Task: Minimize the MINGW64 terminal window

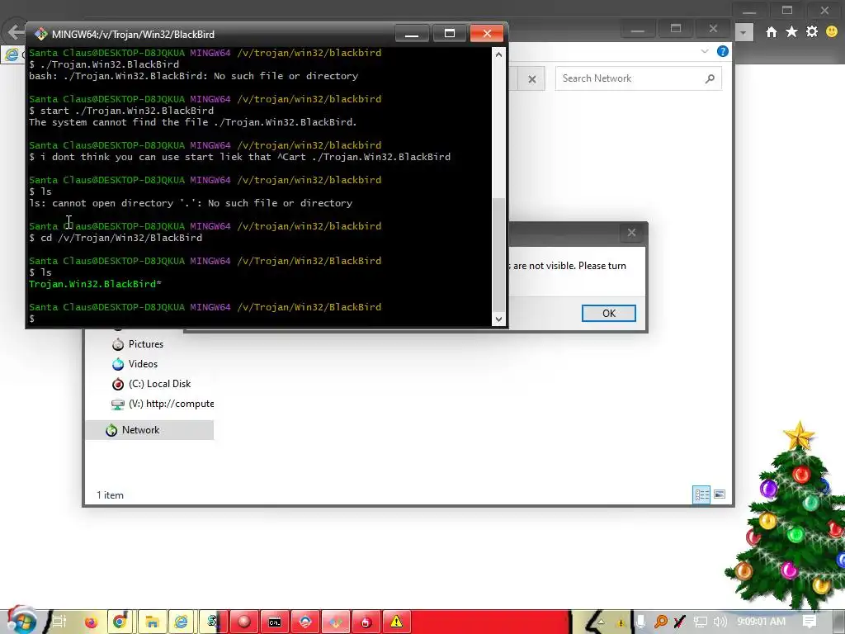Action: click(412, 33)
